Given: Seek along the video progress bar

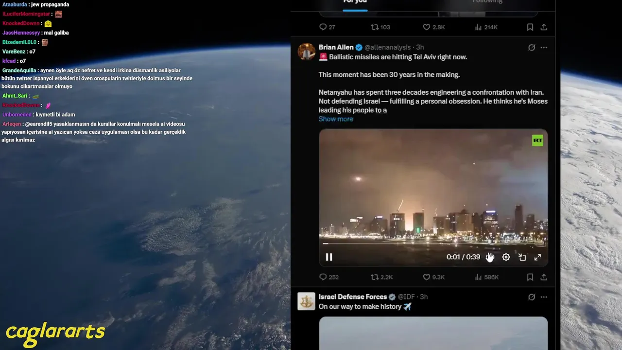Looking at the screenshot, I should [x=433, y=244].
